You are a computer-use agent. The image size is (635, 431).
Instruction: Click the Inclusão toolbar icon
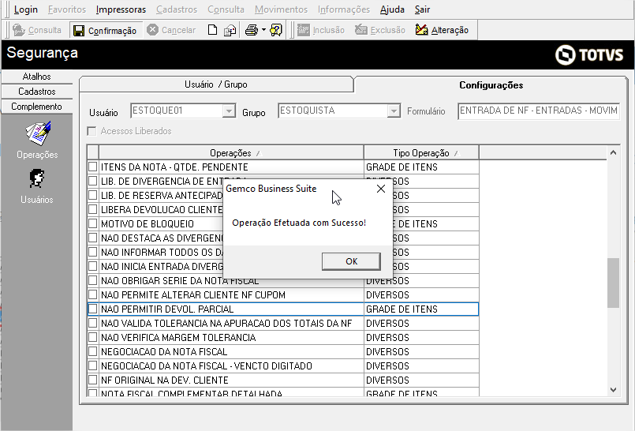coord(304,30)
